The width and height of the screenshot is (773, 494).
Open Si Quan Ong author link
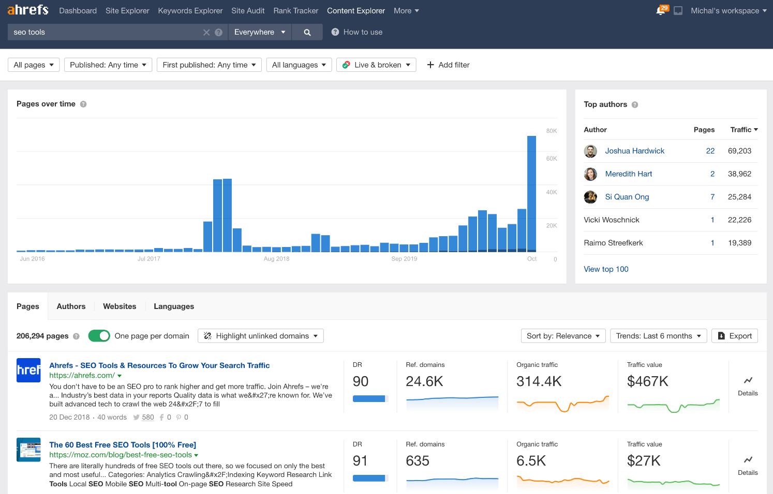click(627, 197)
